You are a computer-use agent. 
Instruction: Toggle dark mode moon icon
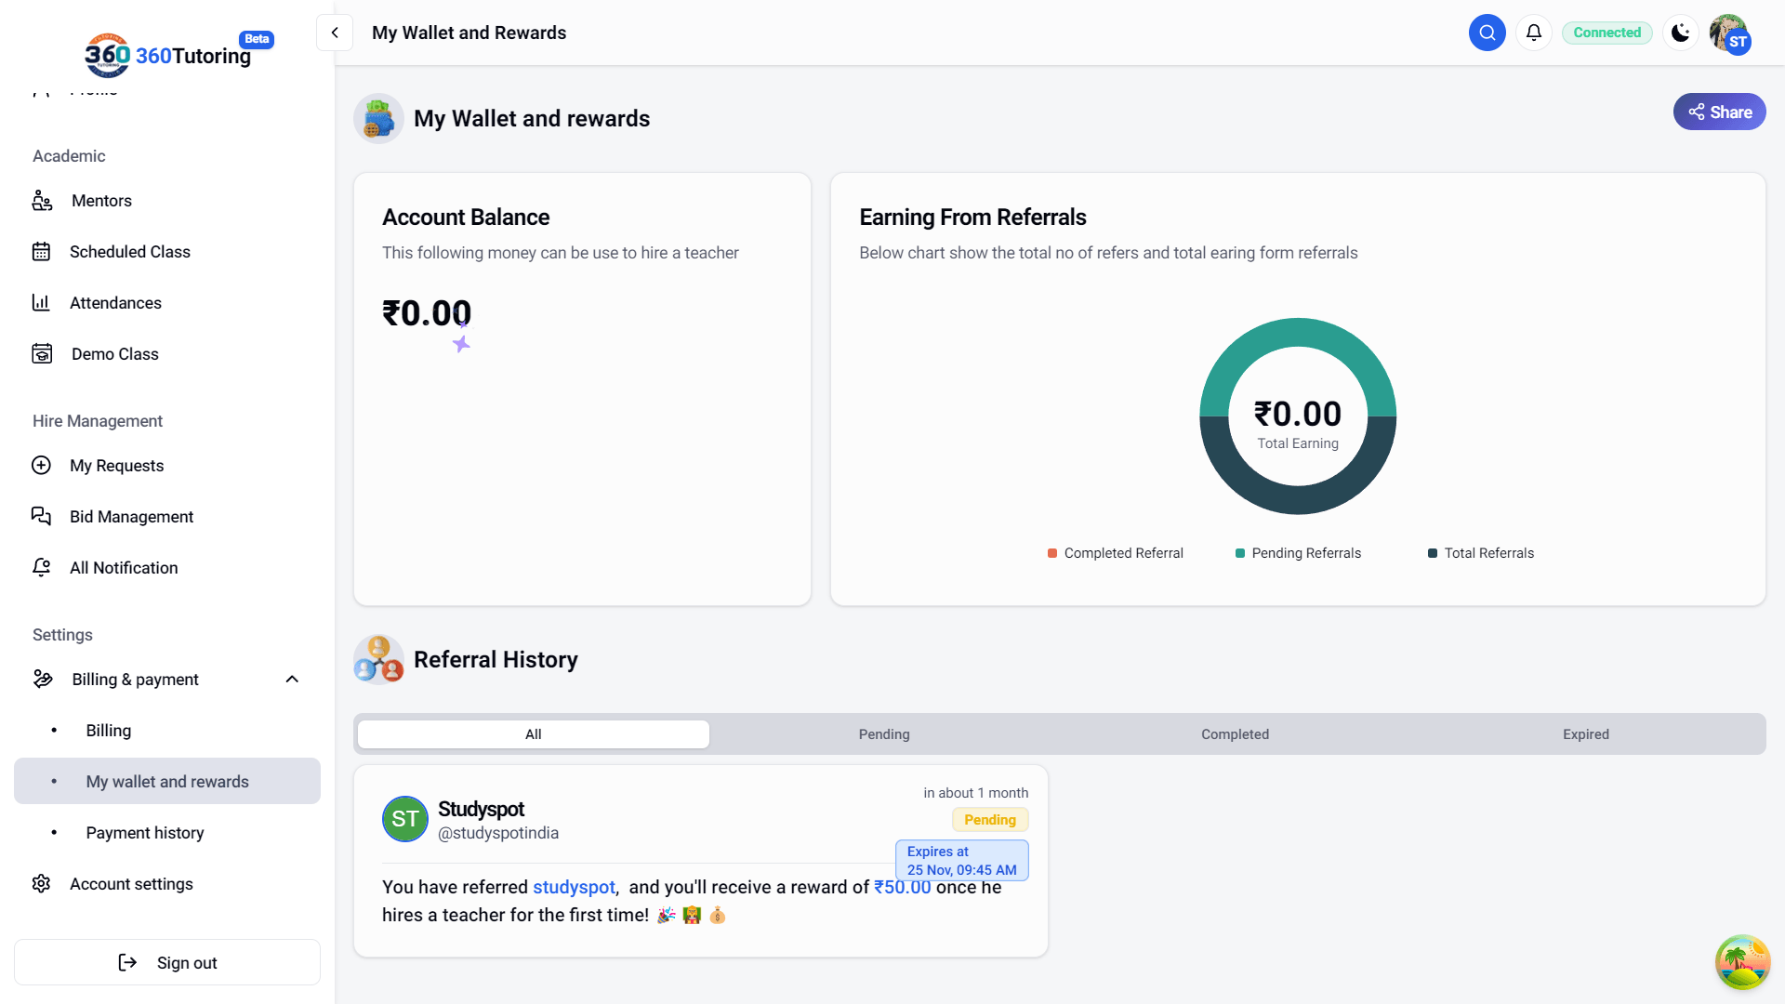tap(1680, 33)
